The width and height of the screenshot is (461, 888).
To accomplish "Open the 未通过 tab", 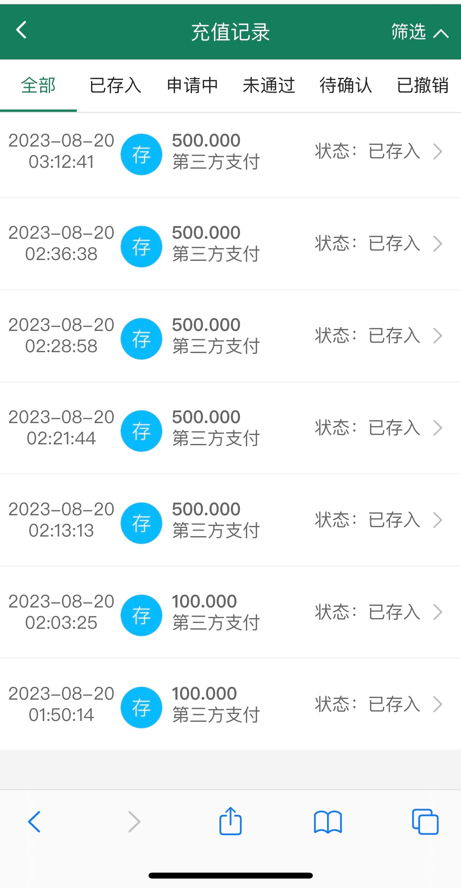I will tap(269, 85).
